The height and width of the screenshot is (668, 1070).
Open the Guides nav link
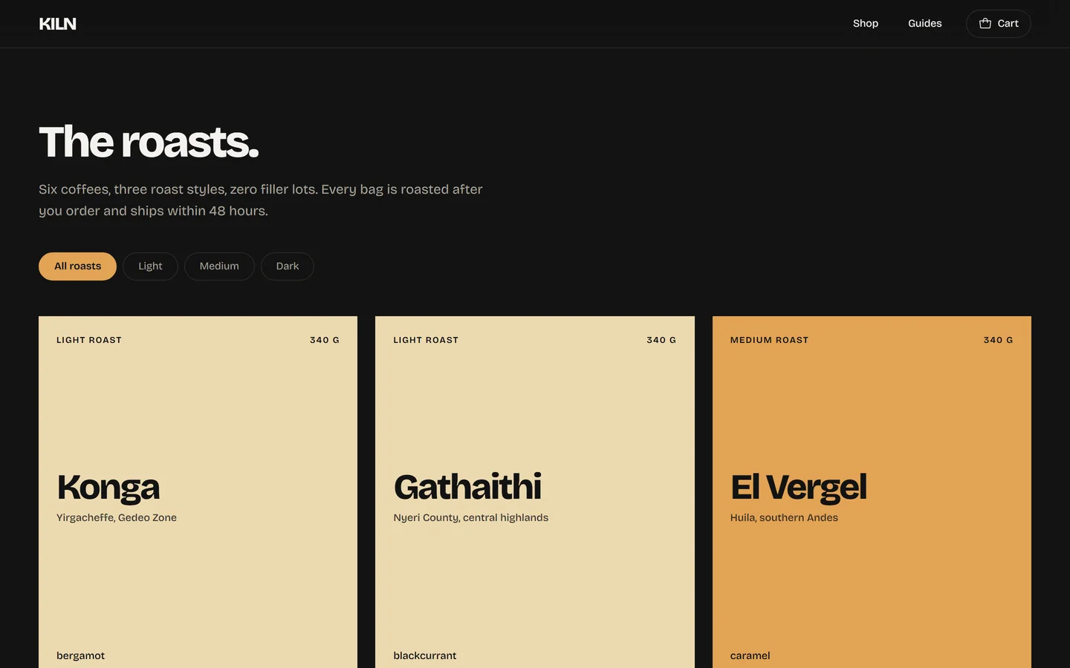pyautogui.click(x=924, y=24)
